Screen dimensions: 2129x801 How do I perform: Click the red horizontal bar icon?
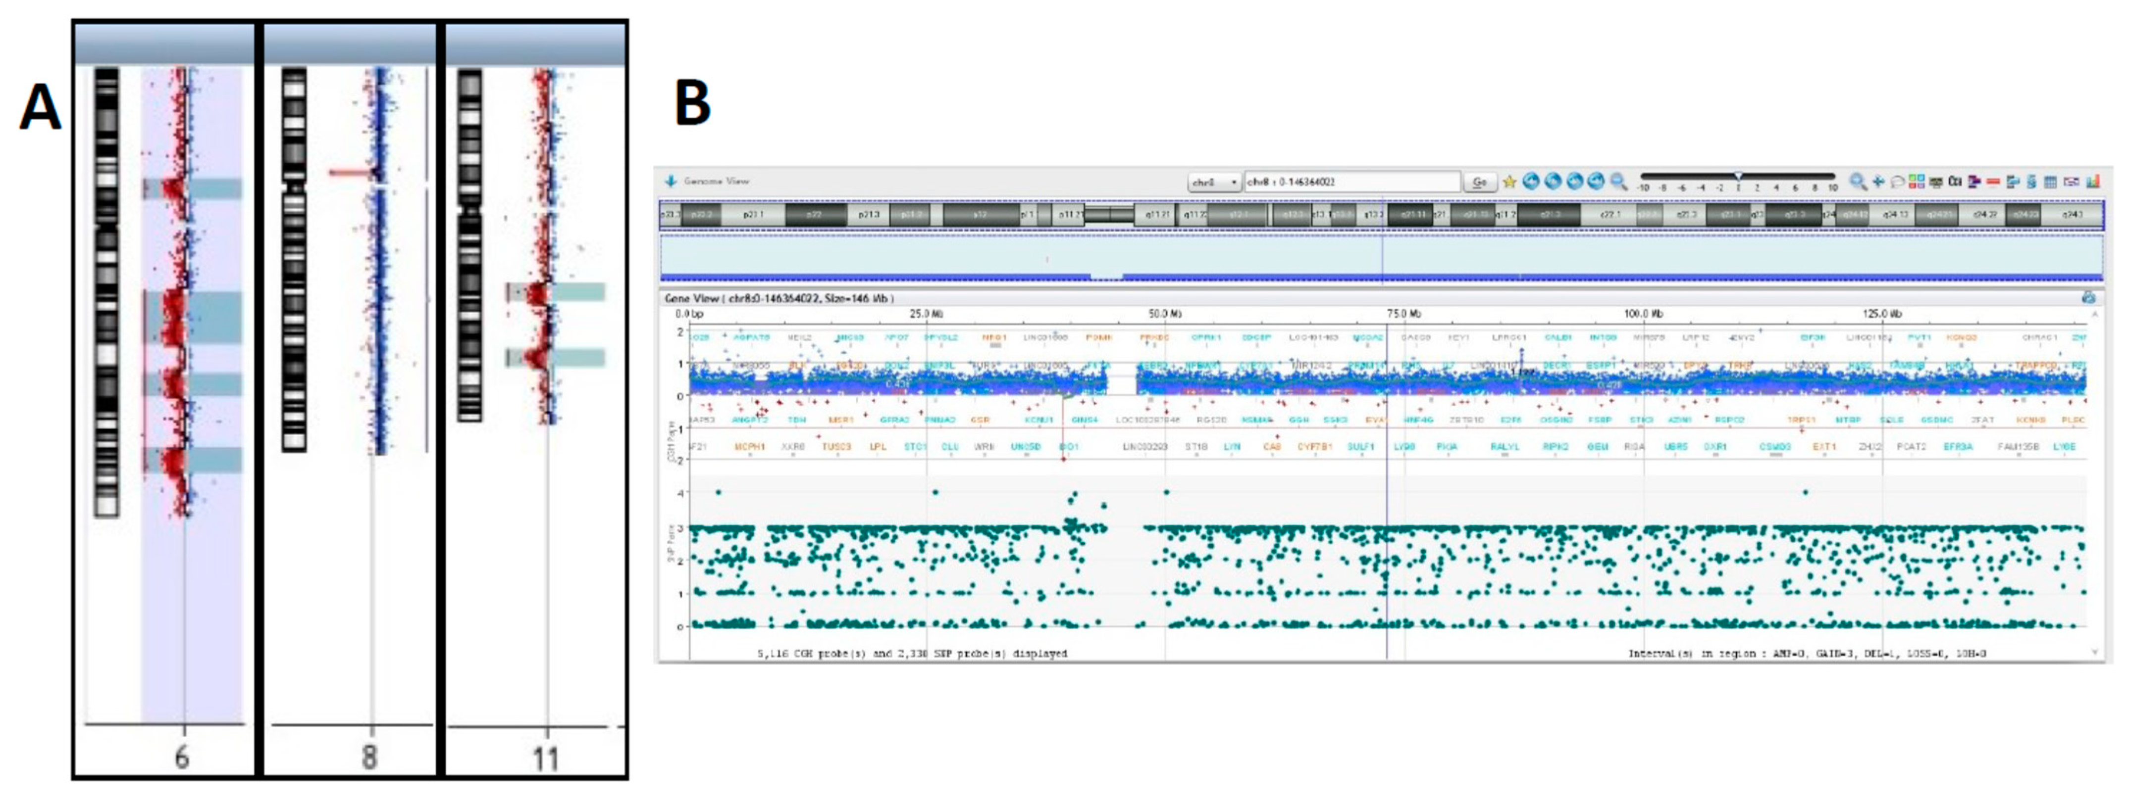click(1993, 182)
